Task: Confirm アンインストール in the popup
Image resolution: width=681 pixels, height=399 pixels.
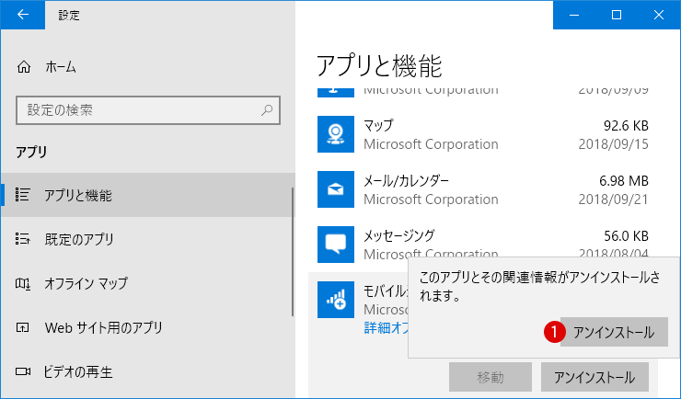Action: (614, 332)
